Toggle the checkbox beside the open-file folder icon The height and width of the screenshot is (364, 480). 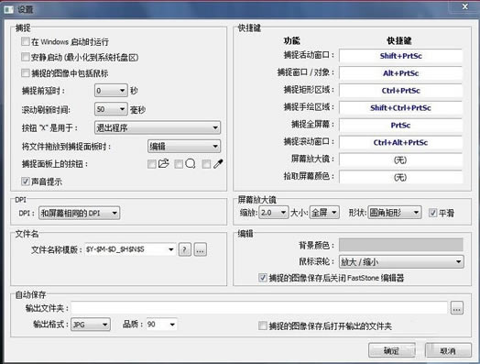[x=152, y=164]
